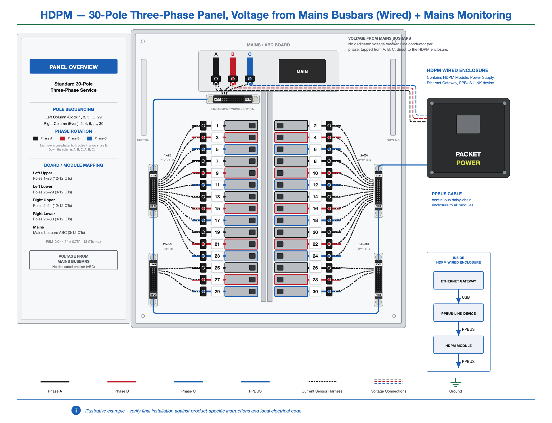The height and width of the screenshot is (423, 552).
Task: Click the current sensor on pole 28
Action: tap(329, 279)
